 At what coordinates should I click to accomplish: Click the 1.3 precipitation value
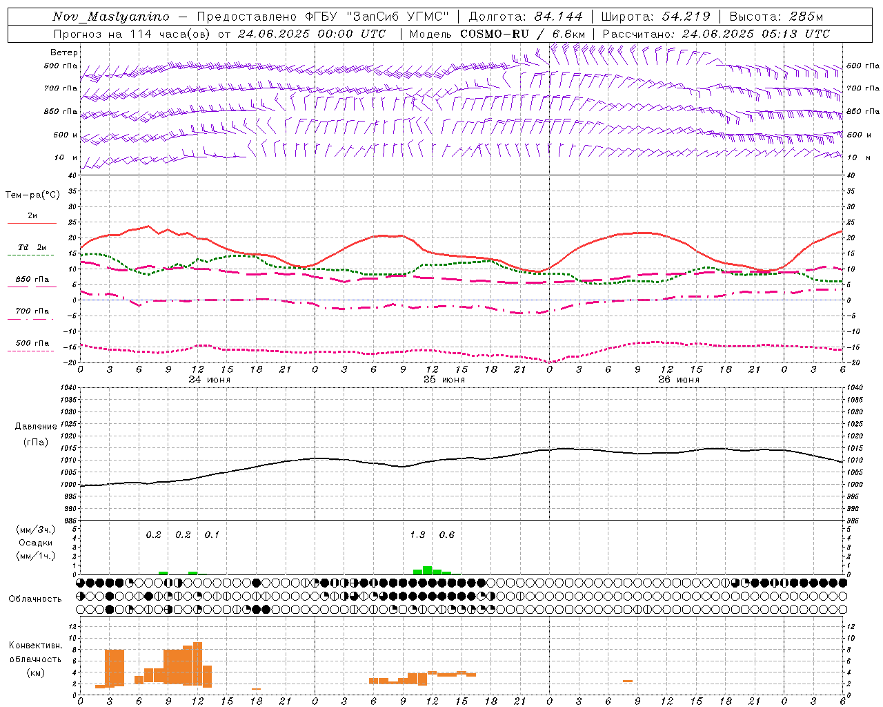417,535
